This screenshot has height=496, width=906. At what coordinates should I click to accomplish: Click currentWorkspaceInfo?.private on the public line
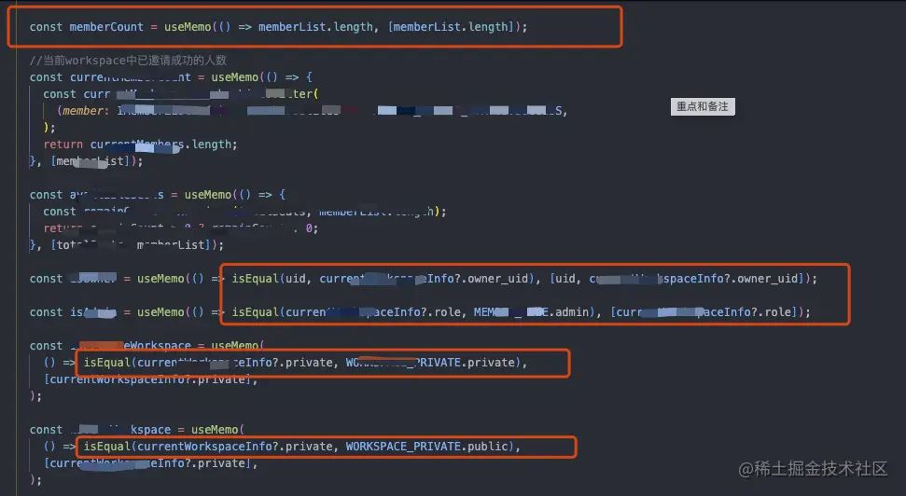[234, 447]
